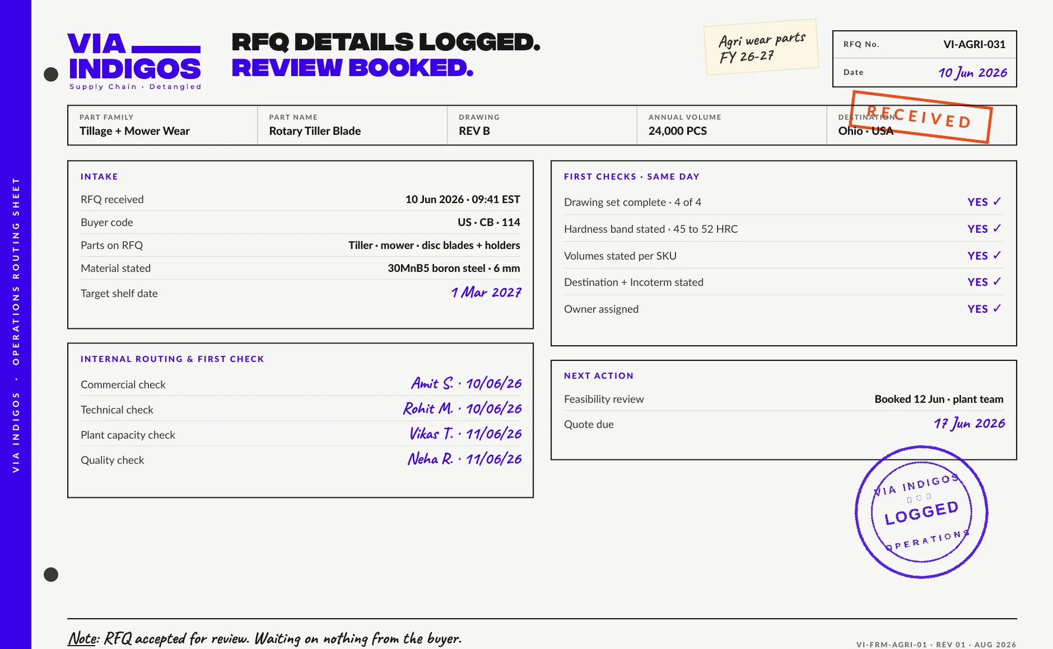Click the INTAKE section heading
This screenshot has height=649, width=1053.
click(x=99, y=177)
